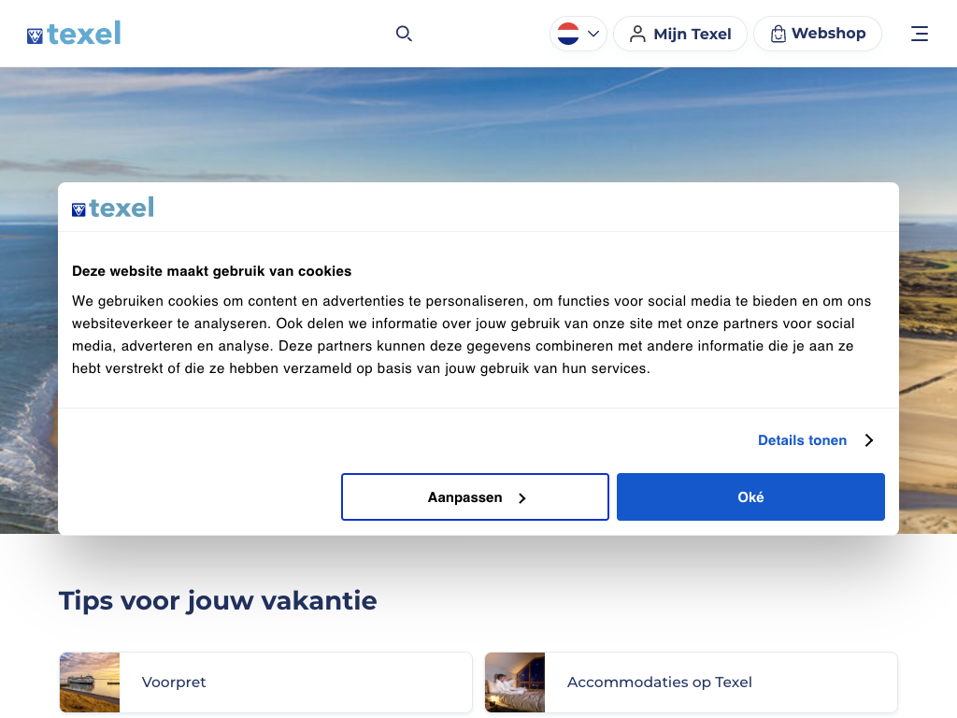This screenshot has width=957, height=718.
Task: Click the Dutch flag icon
Action: coord(568,34)
